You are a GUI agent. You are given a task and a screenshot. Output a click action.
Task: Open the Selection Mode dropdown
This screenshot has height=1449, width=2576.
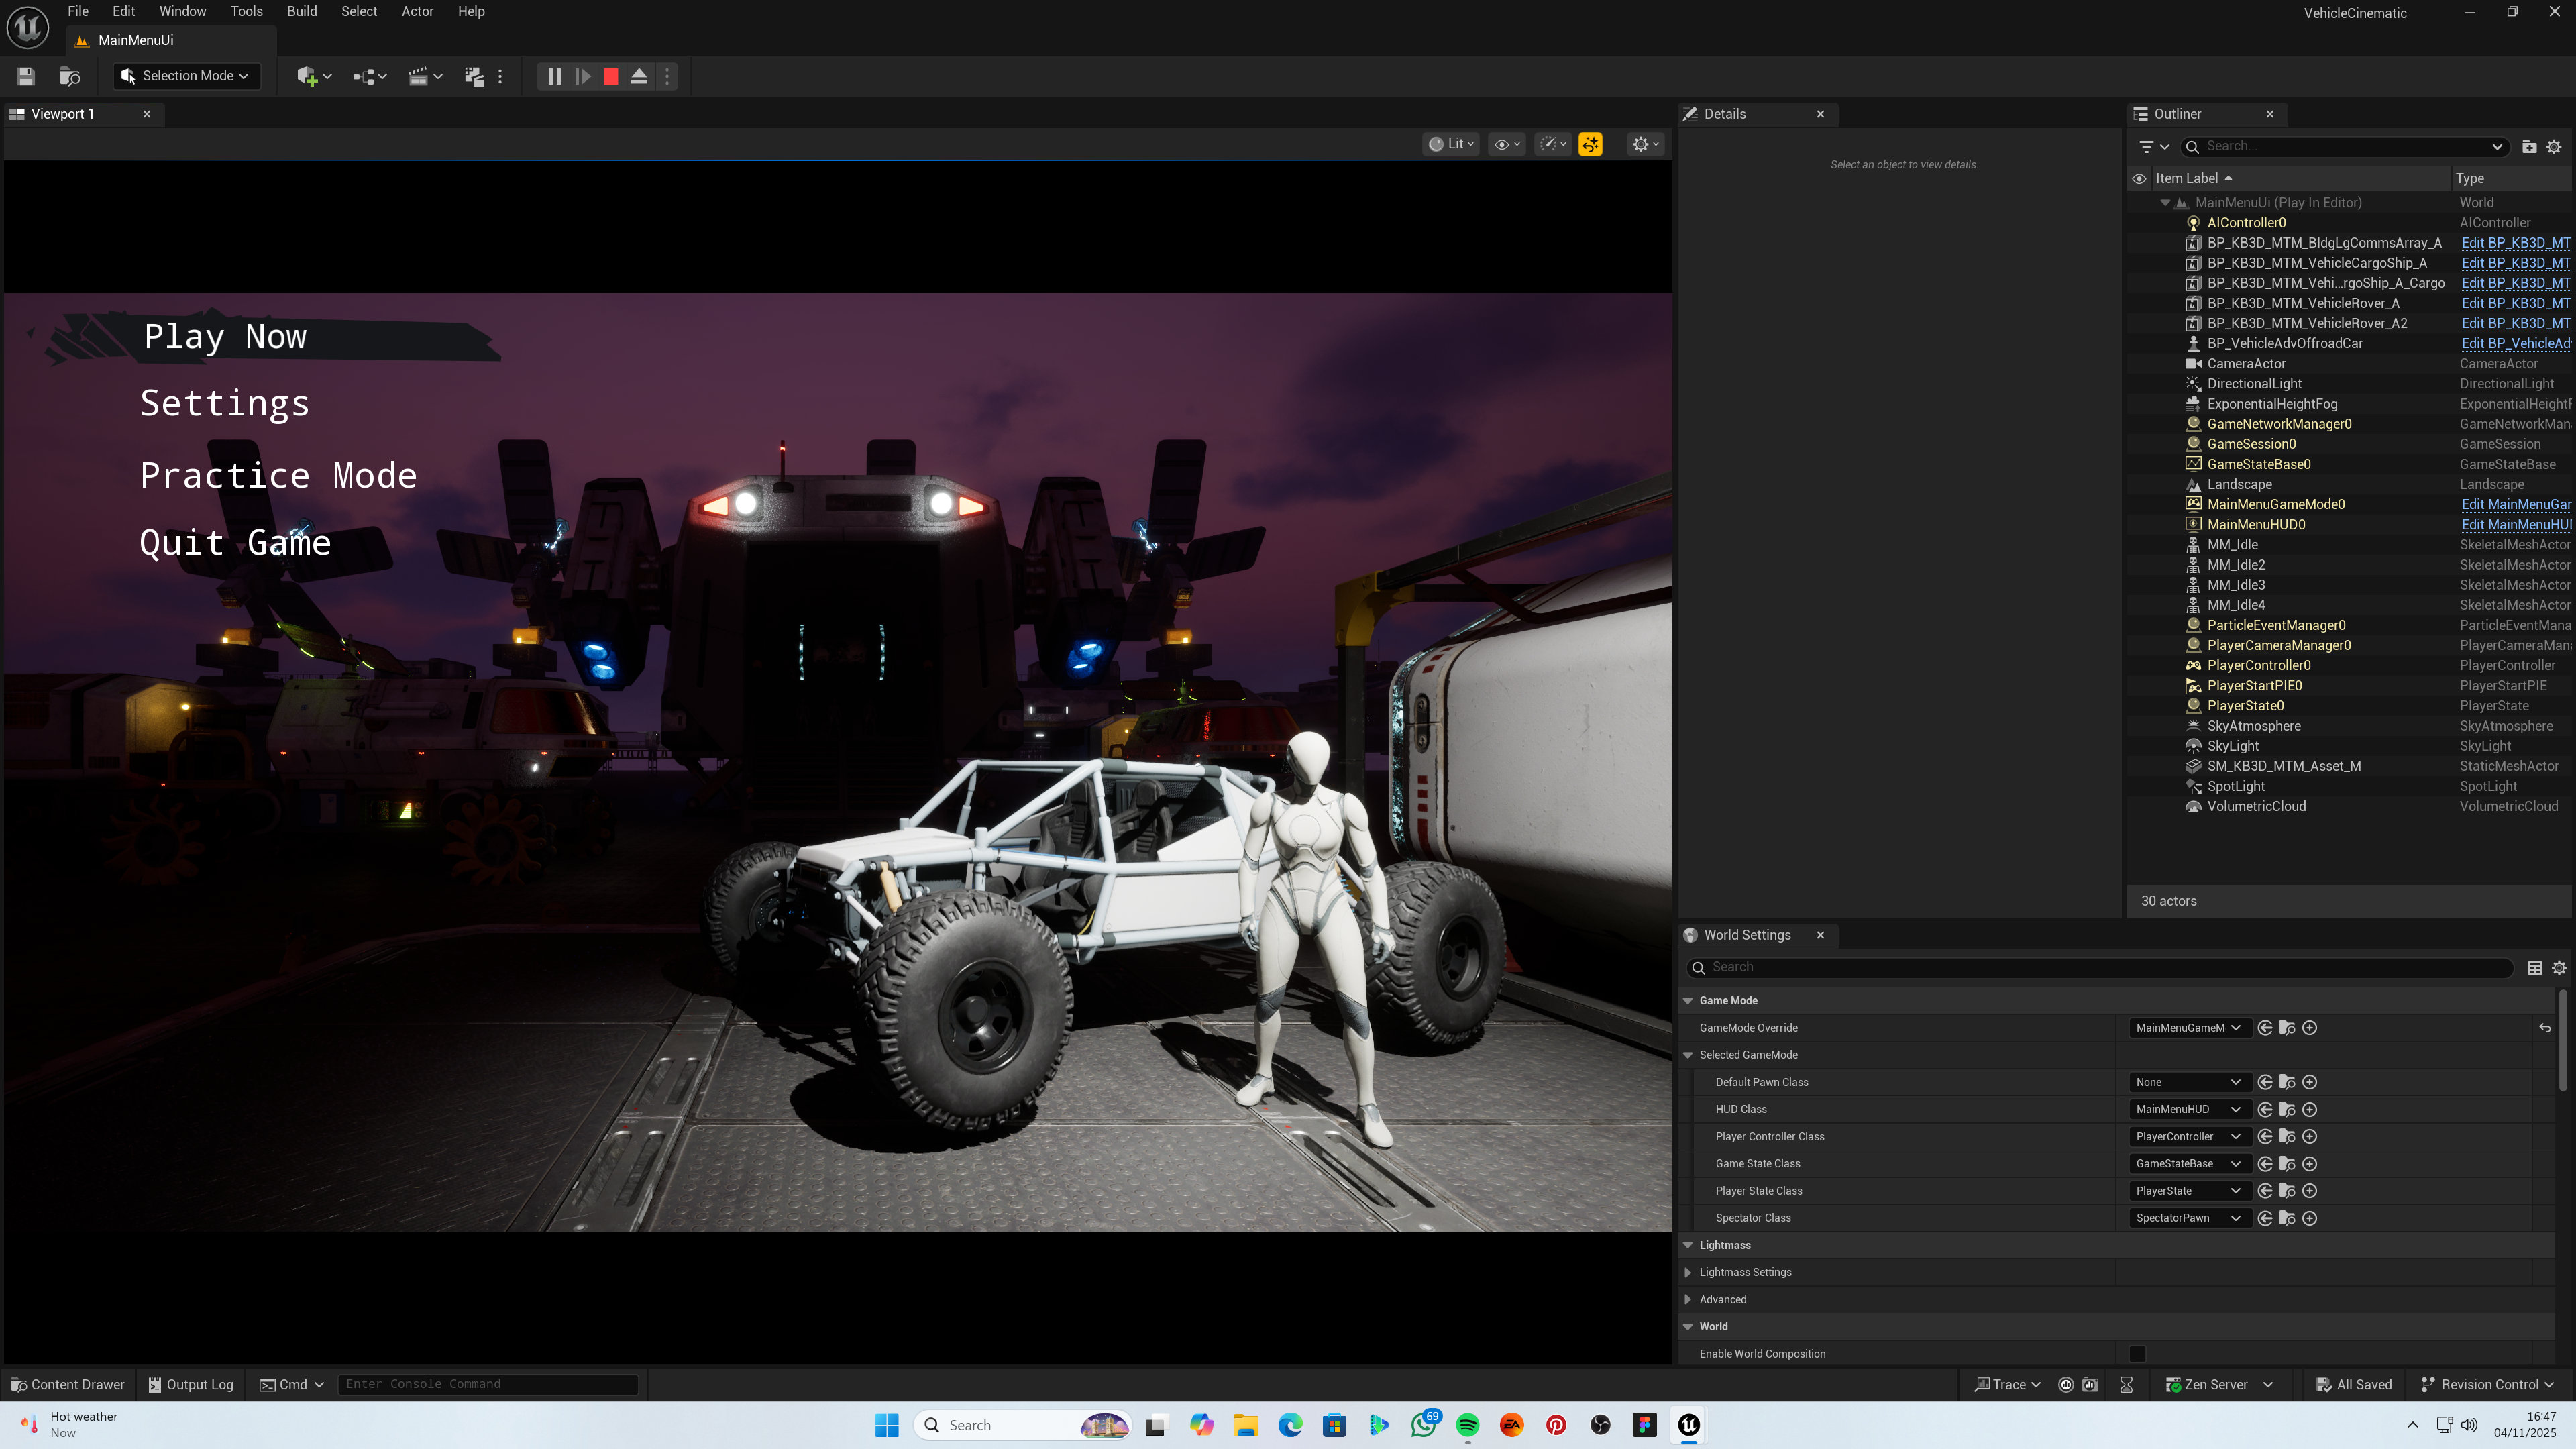point(186,76)
